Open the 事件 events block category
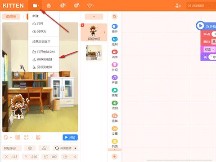216x162 pixels. click(x=115, y=28)
